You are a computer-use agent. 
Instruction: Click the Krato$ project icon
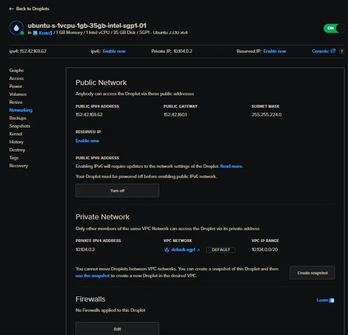tap(35, 33)
